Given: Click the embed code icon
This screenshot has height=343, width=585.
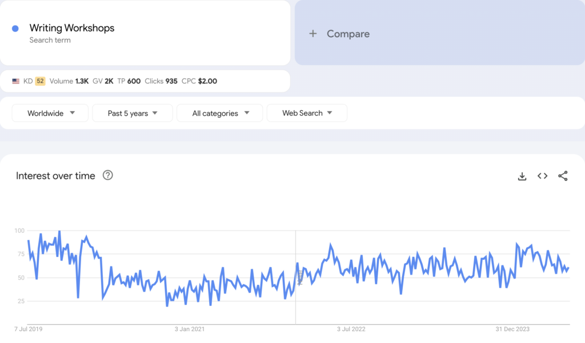Looking at the screenshot, I should (542, 176).
